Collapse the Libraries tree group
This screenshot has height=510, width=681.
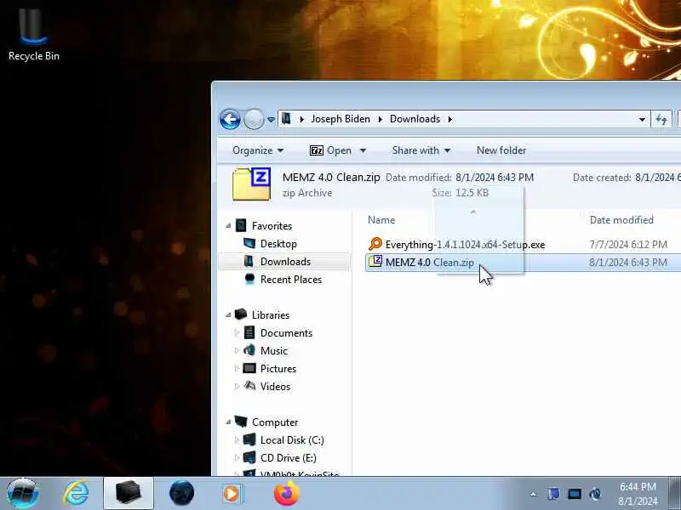(x=228, y=314)
